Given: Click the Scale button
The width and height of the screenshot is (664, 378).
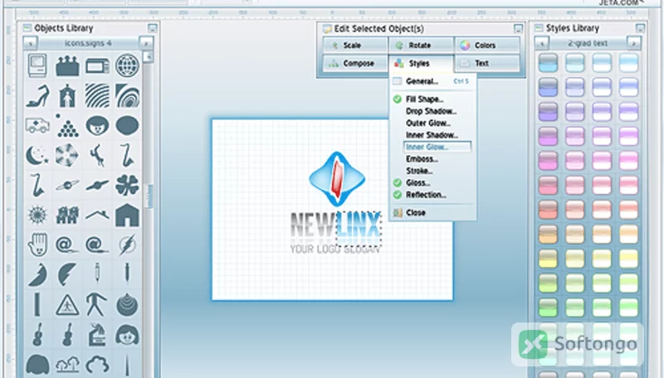Looking at the screenshot, I should pyautogui.click(x=355, y=46).
